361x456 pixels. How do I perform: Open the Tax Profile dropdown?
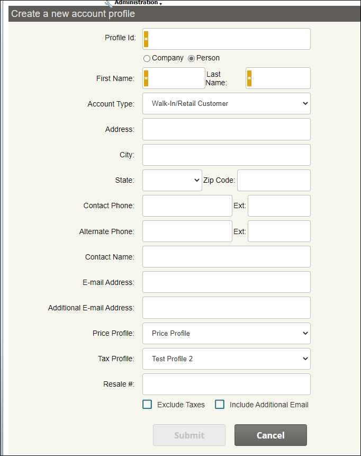coord(227,359)
